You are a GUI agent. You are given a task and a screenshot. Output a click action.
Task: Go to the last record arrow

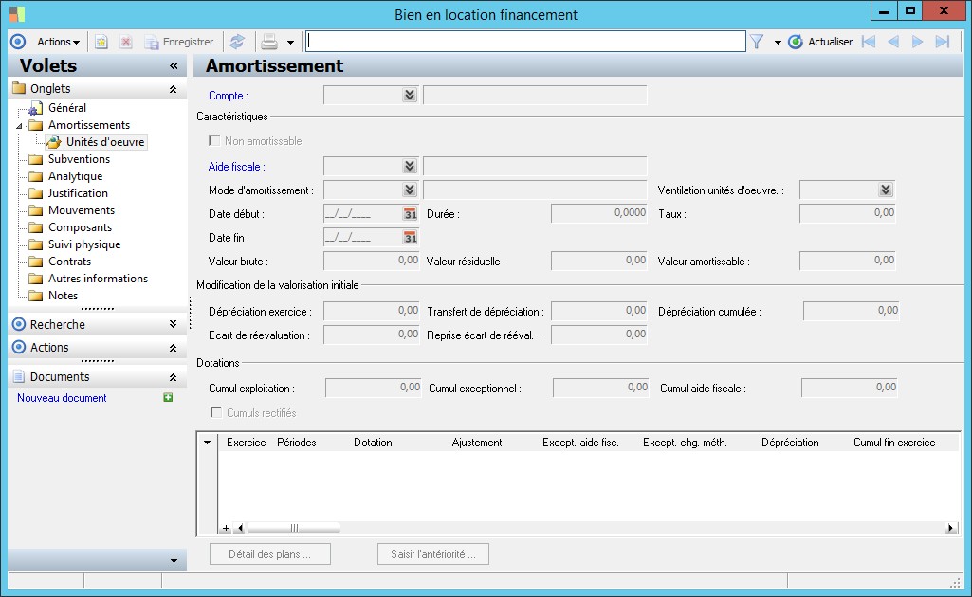(x=942, y=42)
